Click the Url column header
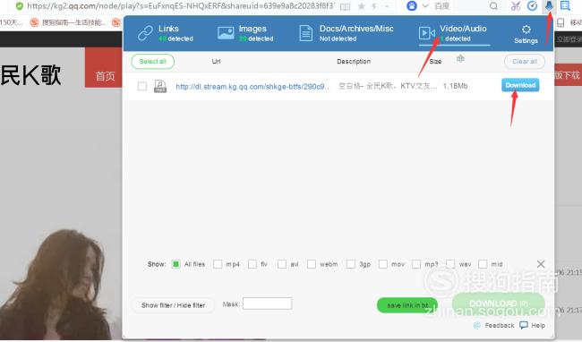 pos(216,61)
